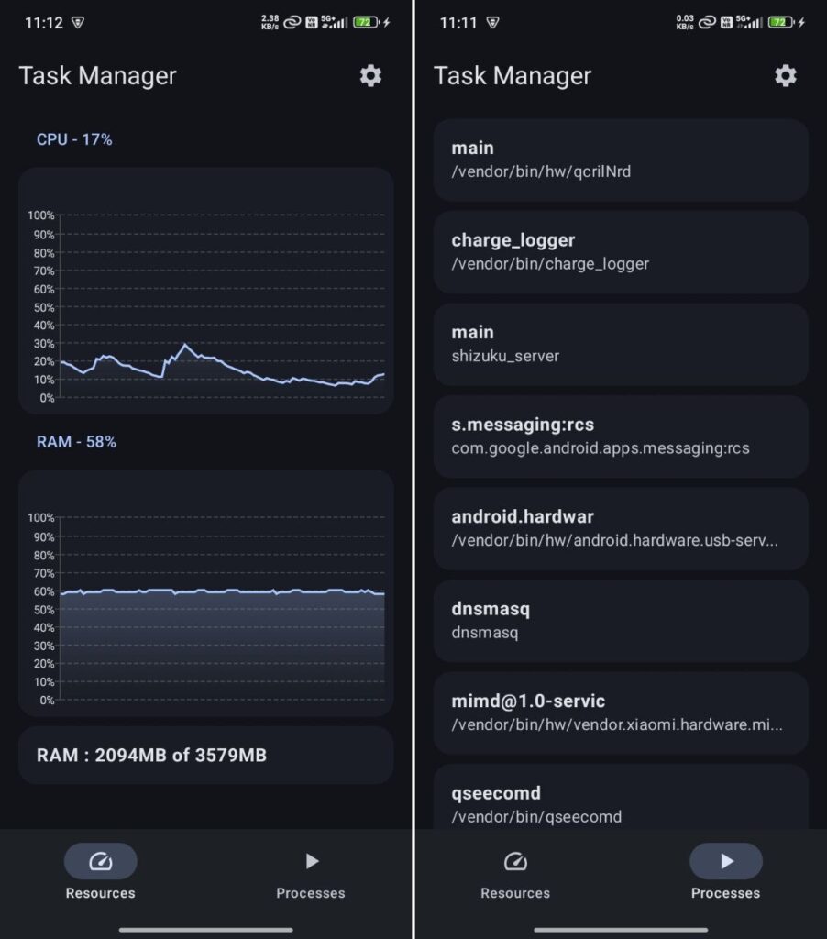Tap clock 11:11 in right status bar
This screenshot has width=827, height=939.
click(x=458, y=23)
